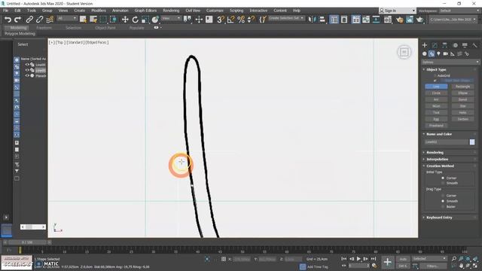Click the Freehand spline button
Image resolution: width=482 pixels, height=271 pixels.
(436, 126)
